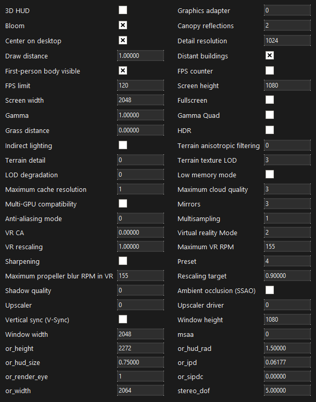
Task: Click the or_sipdc field
Action: click(287, 376)
